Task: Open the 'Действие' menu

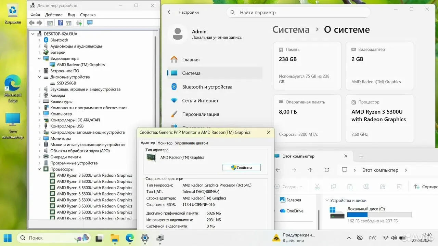Action: [54, 15]
